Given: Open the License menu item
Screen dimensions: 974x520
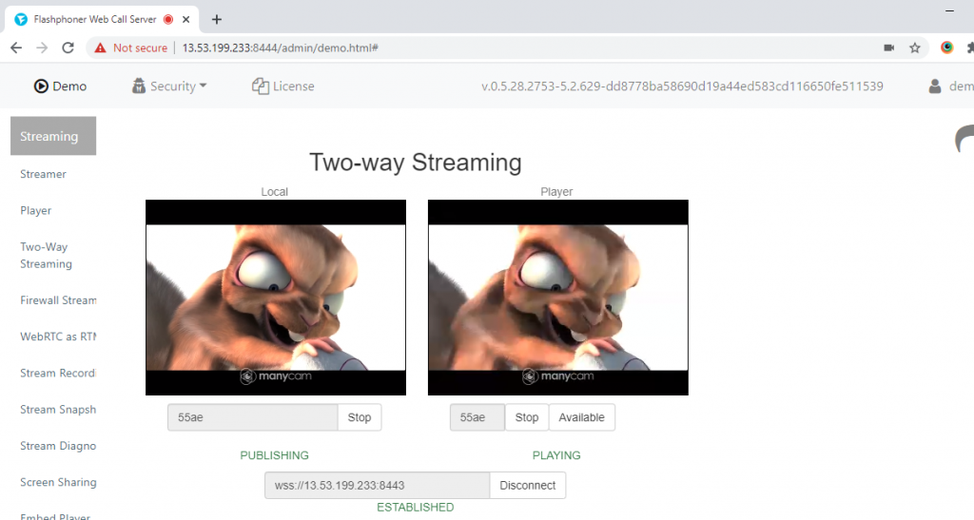Looking at the screenshot, I should click(283, 87).
